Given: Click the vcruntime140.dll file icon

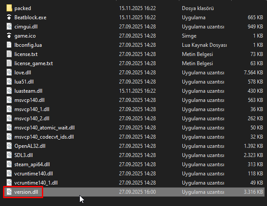Looking at the screenshot, I should tap(9, 174).
